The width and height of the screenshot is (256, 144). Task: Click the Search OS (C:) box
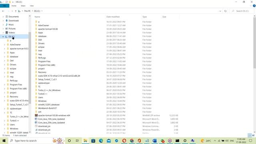(242, 11)
